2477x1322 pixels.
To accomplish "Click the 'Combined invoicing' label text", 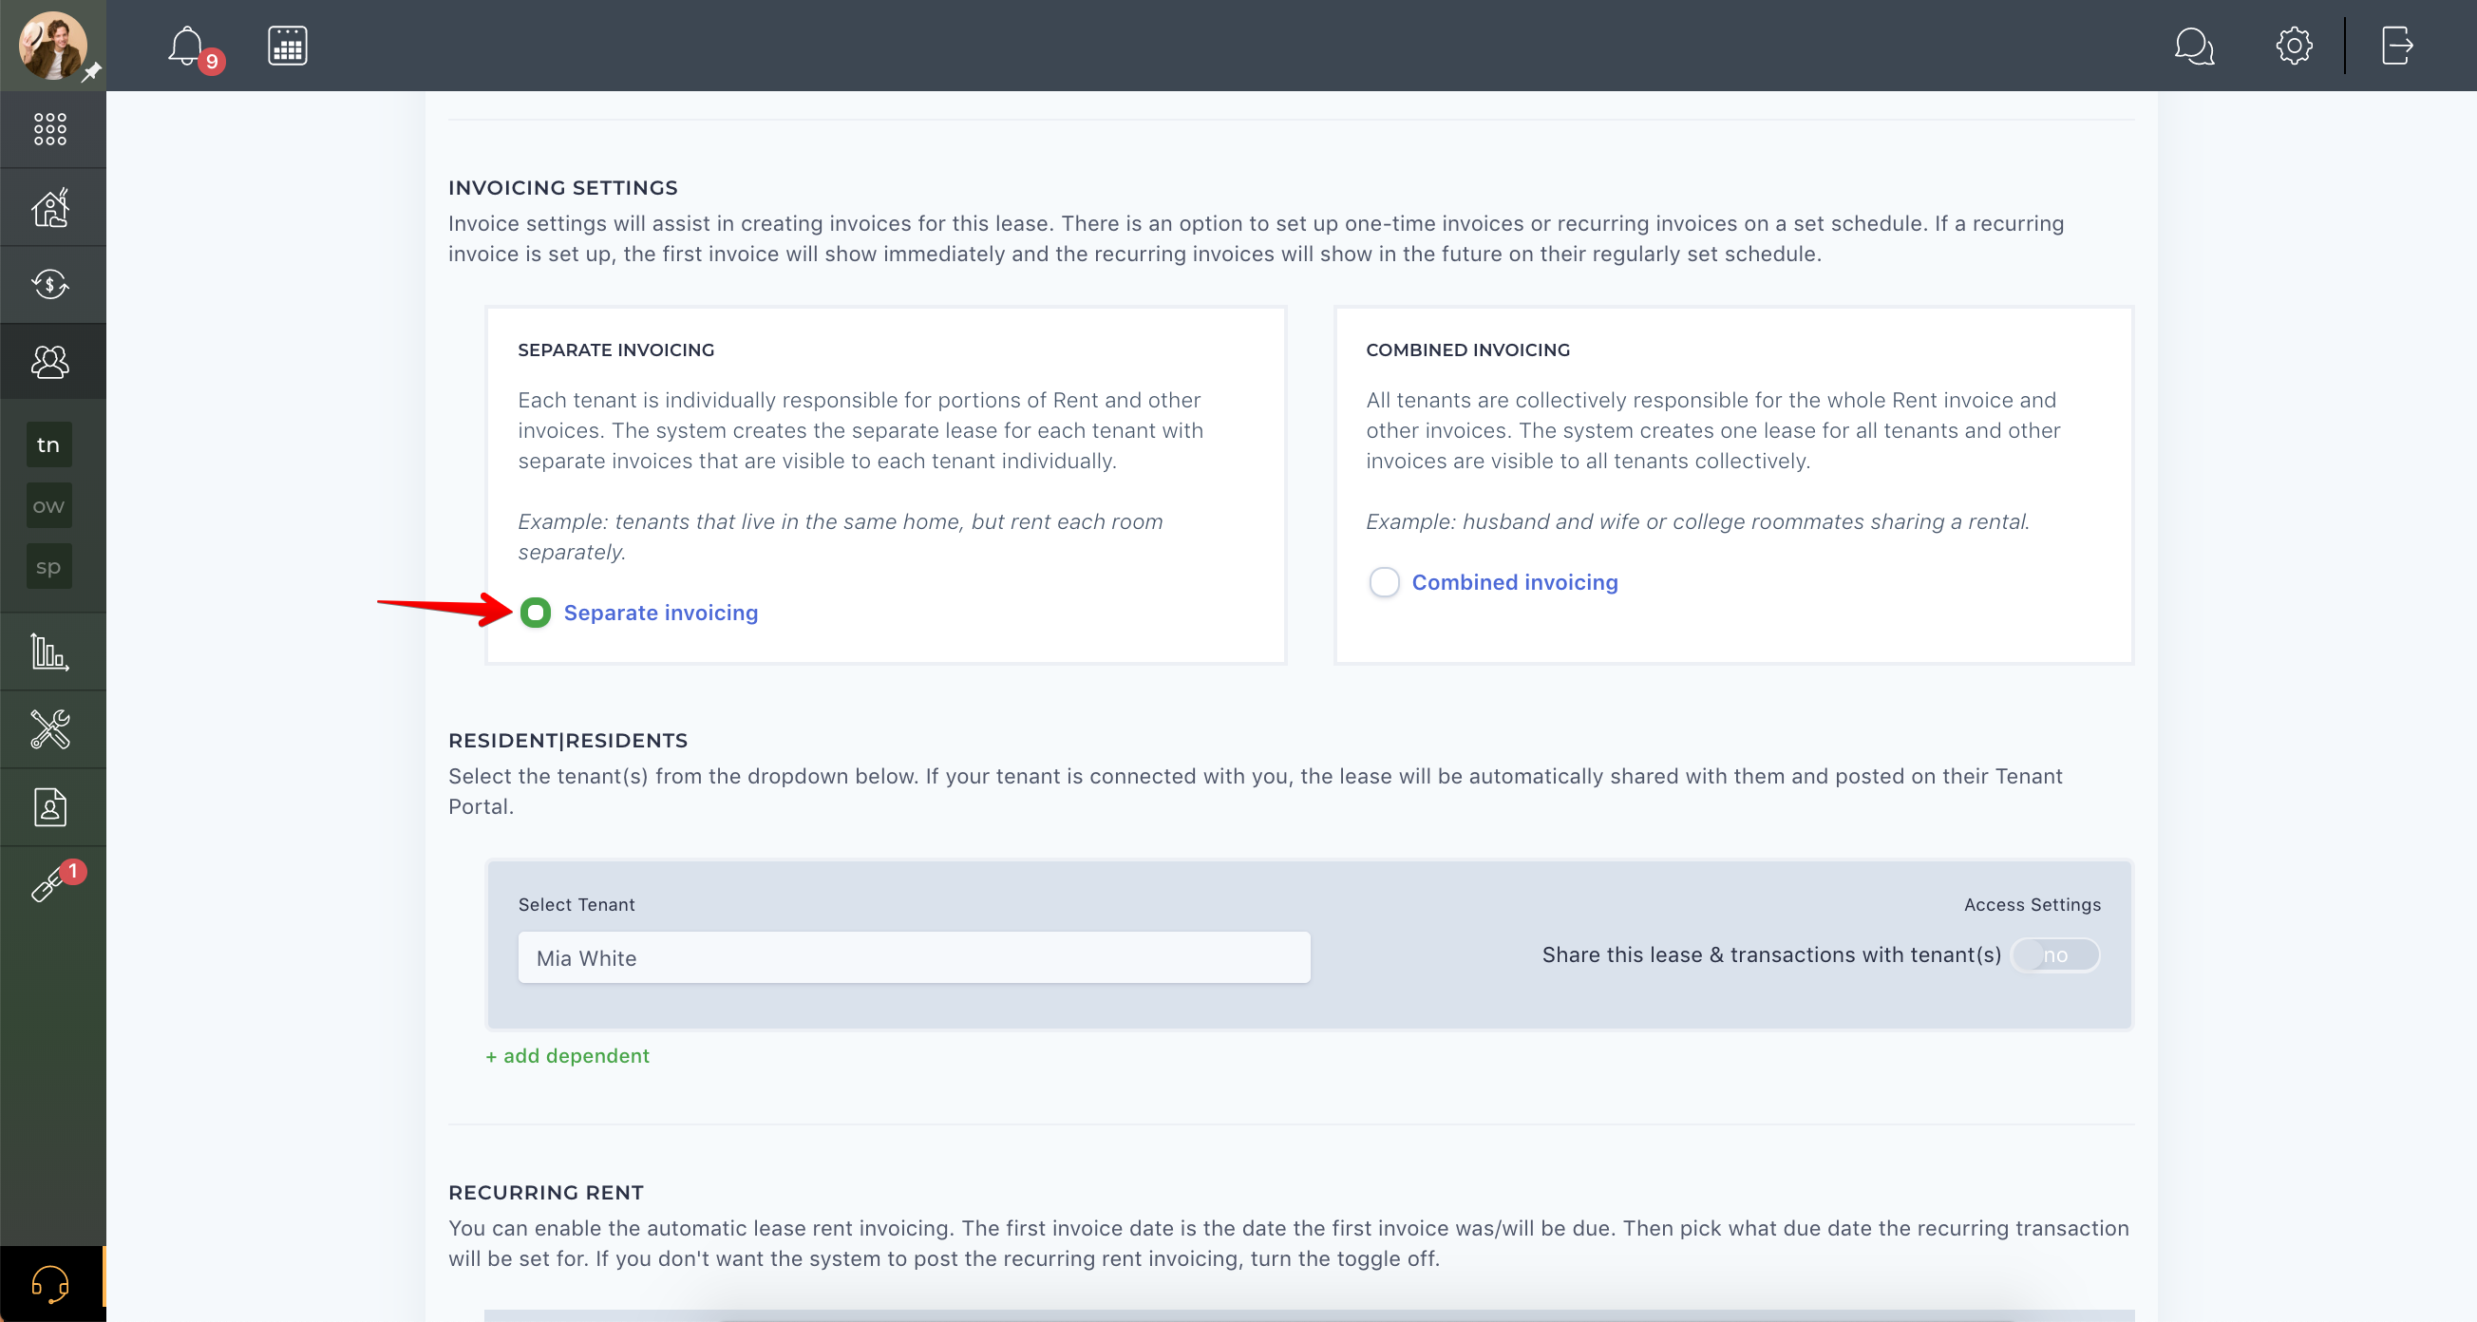I will tap(1515, 581).
